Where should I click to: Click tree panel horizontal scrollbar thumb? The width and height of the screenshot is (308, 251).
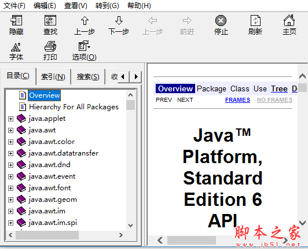click(x=47, y=235)
